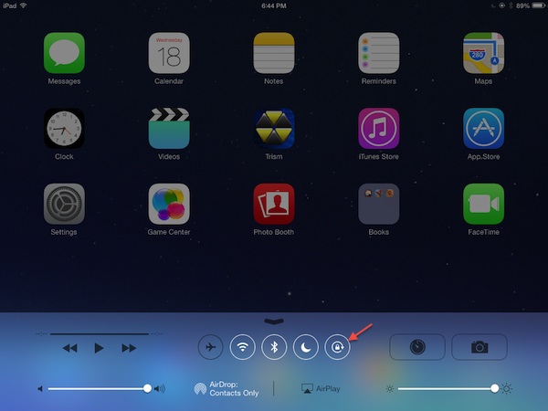Tap the battery indicator in status bar
The height and width of the screenshot is (411, 548).
point(539,5)
